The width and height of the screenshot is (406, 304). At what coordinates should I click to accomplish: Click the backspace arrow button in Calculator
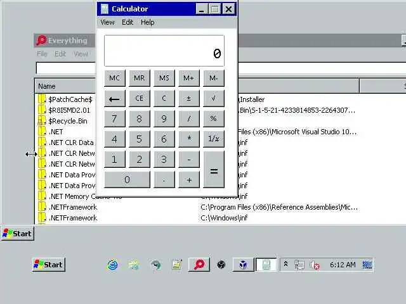(x=114, y=99)
